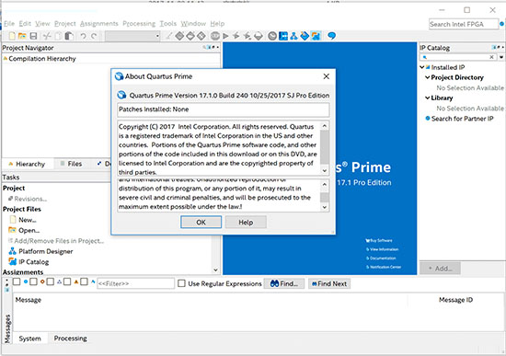Click the Find... button in Messages
The width and height of the screenshot is (506, 356).
284,283
